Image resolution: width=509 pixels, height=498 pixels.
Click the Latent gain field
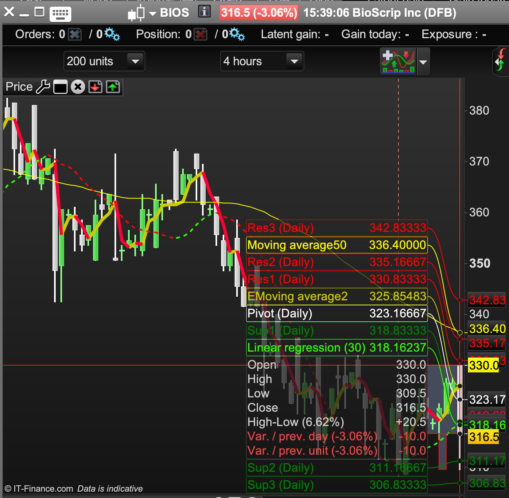pyautogui.click(x=295, y=35)
